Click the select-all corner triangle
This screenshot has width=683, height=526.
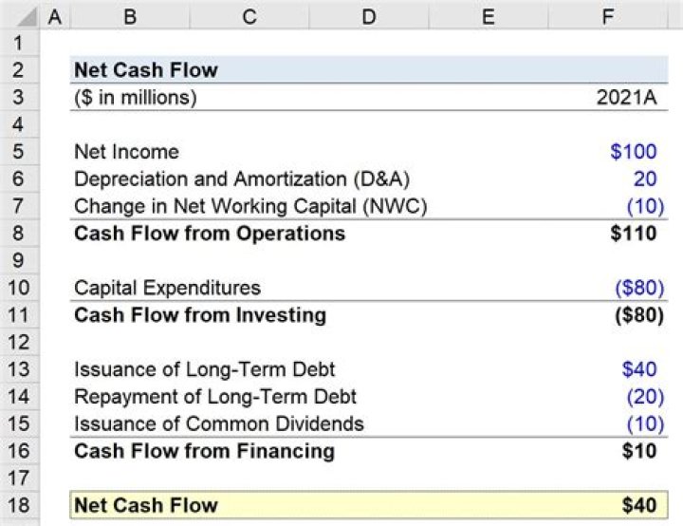(19, 16)
